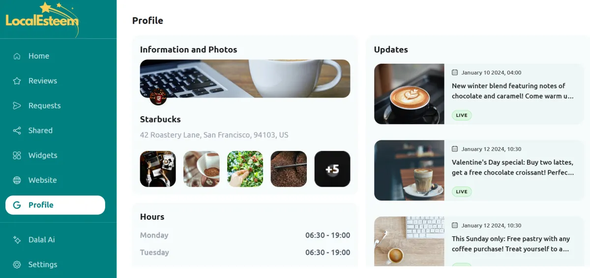Click the Dalal Ai sparkle icon
Viewport: 590px width, 278px height.
(x=17, y=240)
